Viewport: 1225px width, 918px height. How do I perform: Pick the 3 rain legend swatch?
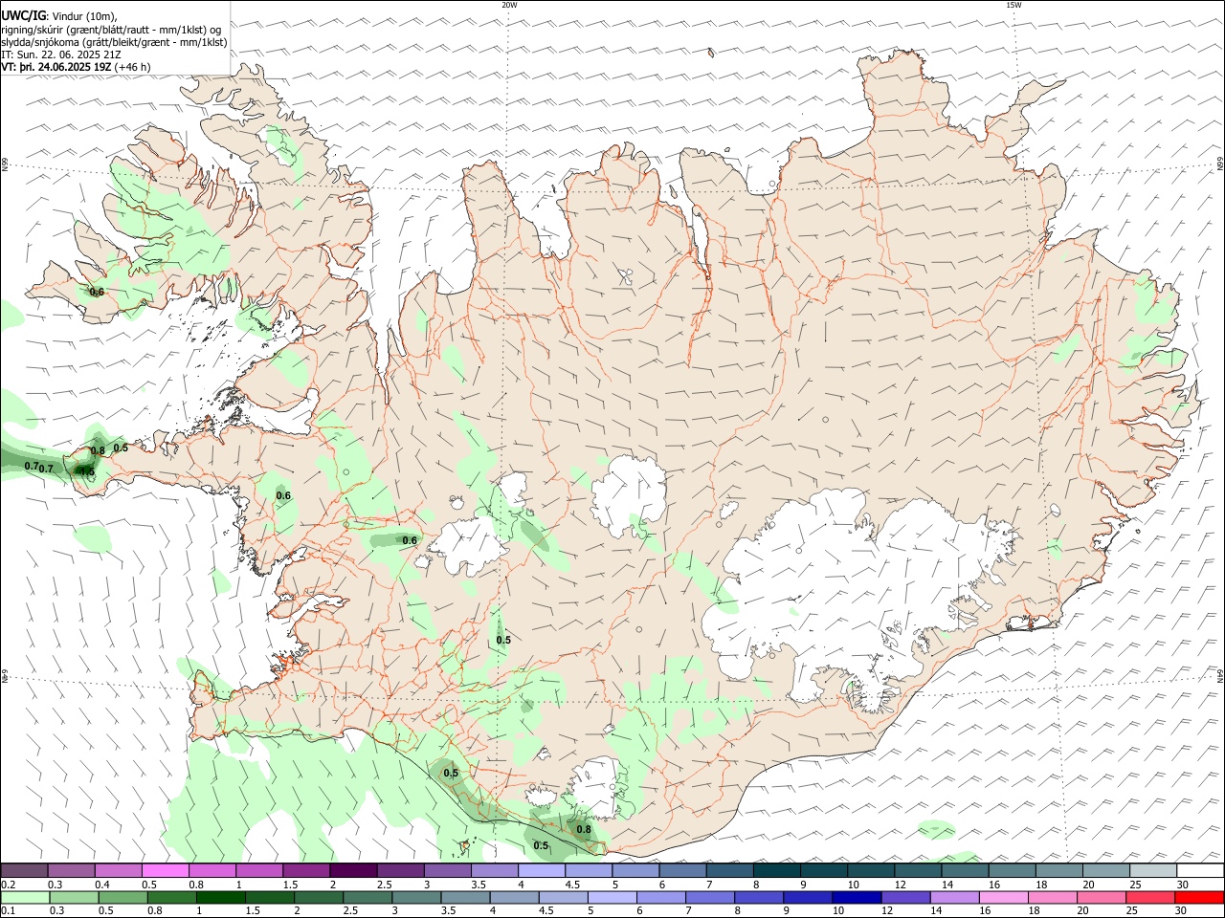pos(416,897)
